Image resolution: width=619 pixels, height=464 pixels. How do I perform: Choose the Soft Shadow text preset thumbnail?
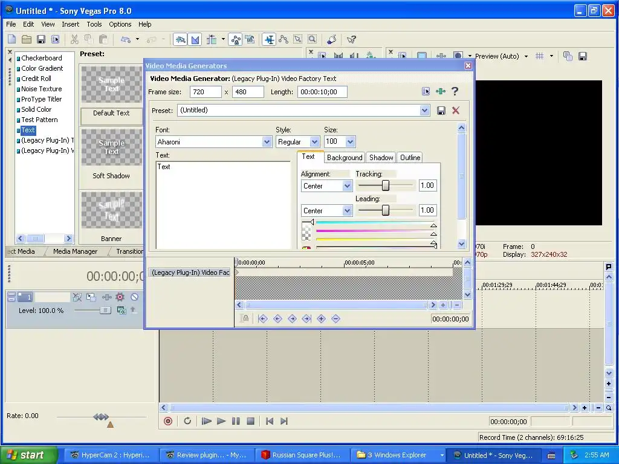(x=111, y=147)
